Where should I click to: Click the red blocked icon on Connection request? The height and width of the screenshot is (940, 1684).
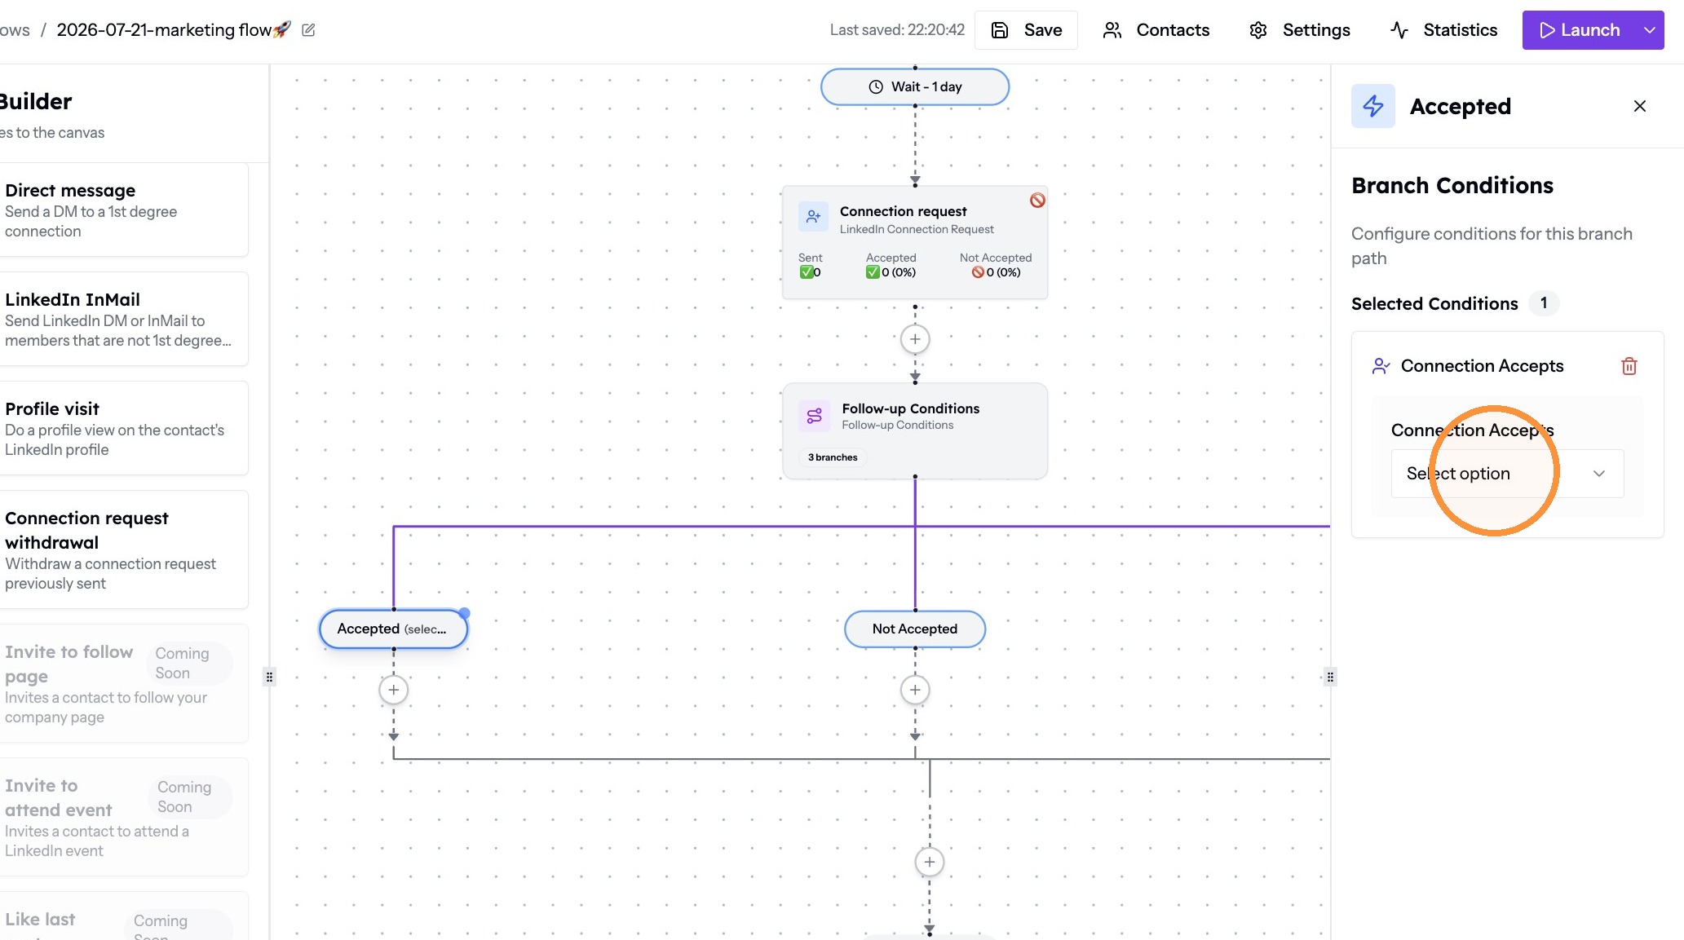click(x=1037, y=200)
